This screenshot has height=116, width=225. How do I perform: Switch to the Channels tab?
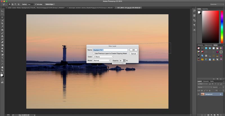click(206, 81)
